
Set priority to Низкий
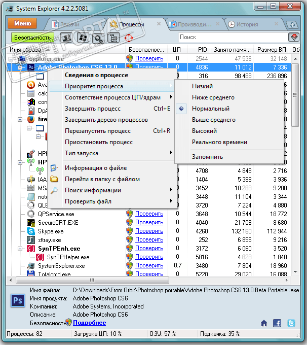pos(229,86)
